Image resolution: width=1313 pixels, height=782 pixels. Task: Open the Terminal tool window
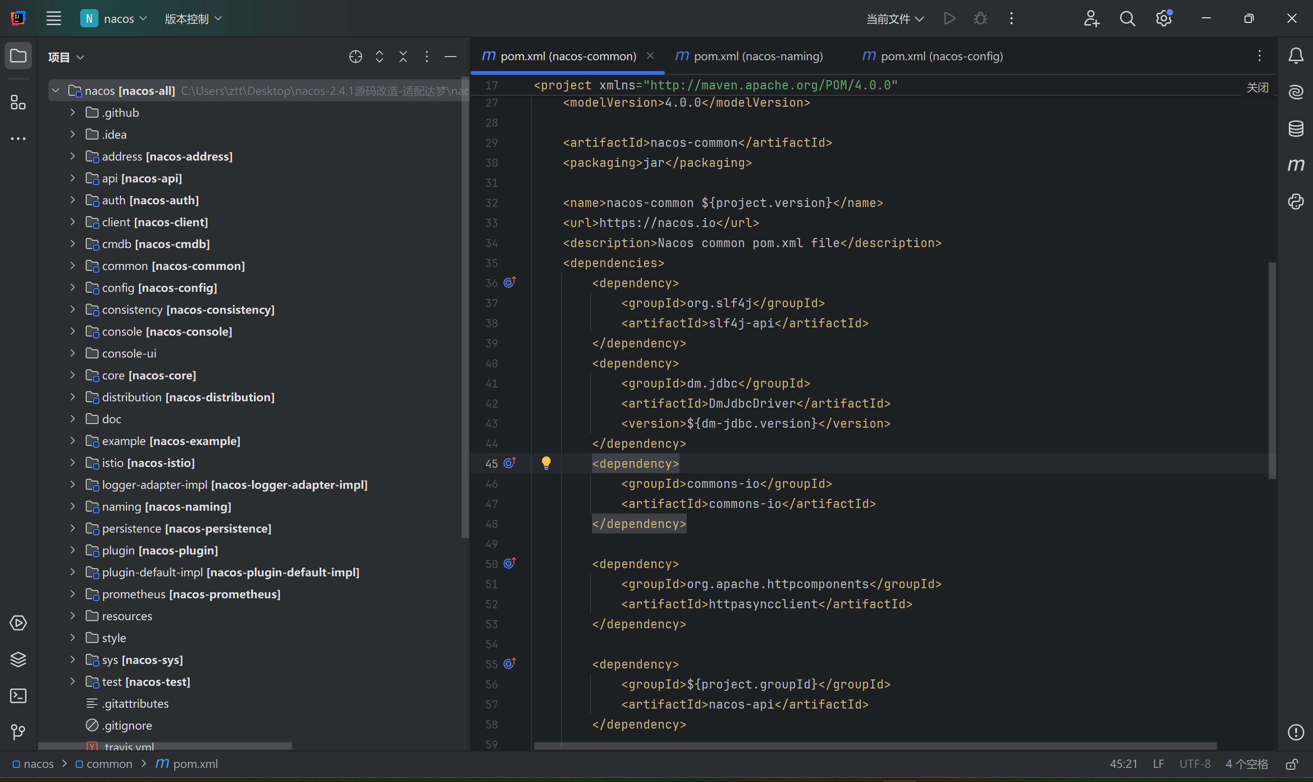click(x=18, y=695)
